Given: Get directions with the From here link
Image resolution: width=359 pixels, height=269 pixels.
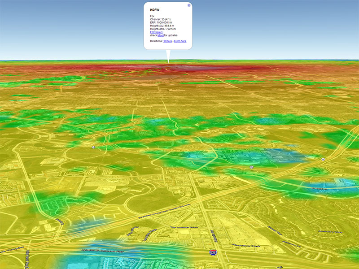Looking at the screenshot, I should point(180,41).
